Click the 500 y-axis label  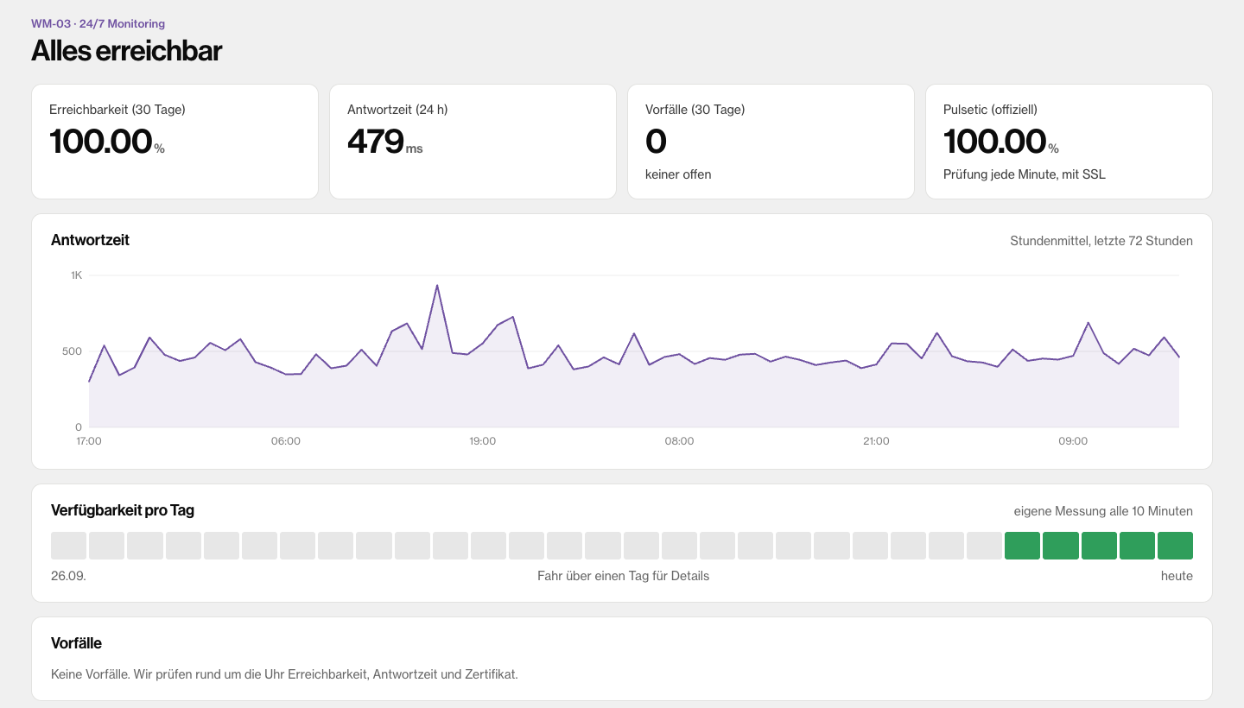[x=73, y=351]
